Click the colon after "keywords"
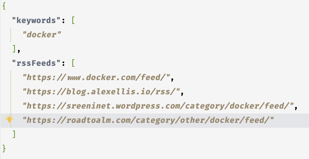 (x=63, y=21)
